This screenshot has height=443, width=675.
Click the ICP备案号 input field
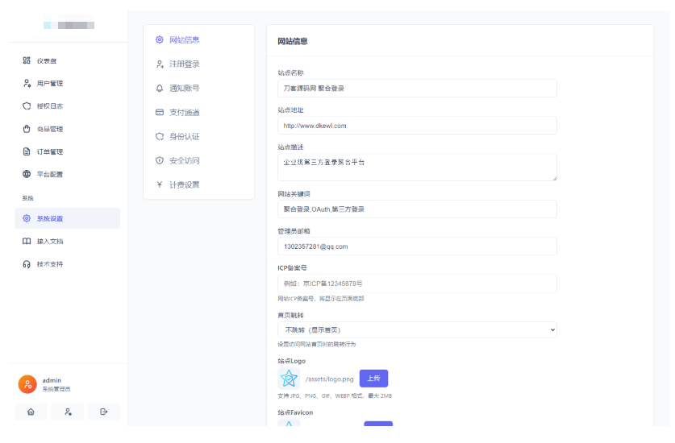click(417, 284)
